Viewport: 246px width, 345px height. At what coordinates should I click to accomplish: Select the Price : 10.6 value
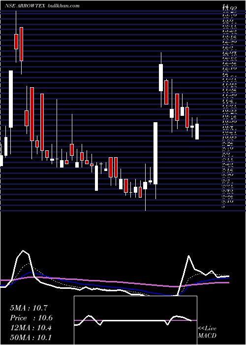pos(31,318)
